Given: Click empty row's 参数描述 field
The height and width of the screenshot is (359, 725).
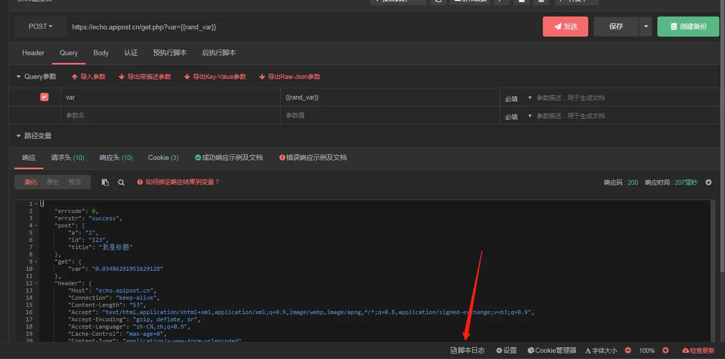Looking at the screenshot, I should pos(626,116).
